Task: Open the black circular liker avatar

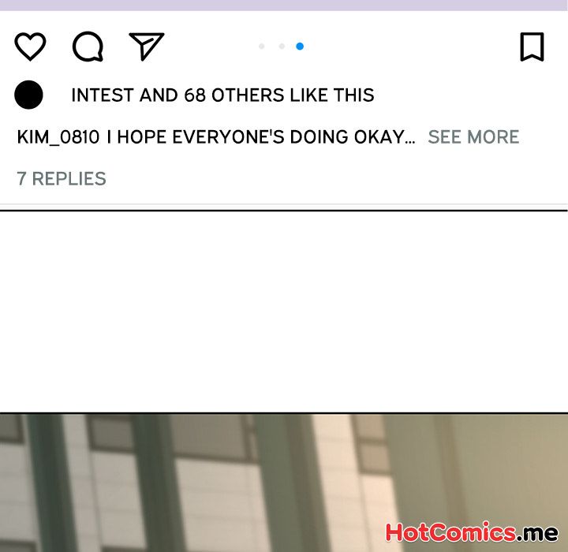Action: [28, 95]
